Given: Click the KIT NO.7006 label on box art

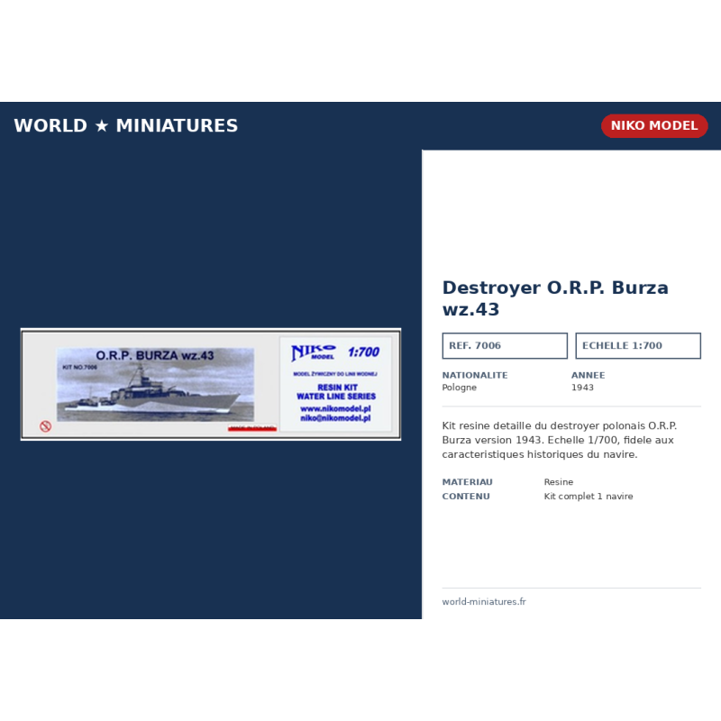Looking at the screenshot, I should click(79, 367).
